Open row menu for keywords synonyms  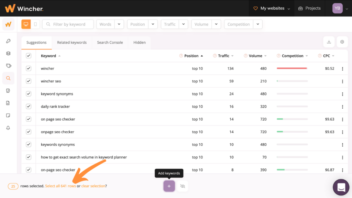[343, 145]
